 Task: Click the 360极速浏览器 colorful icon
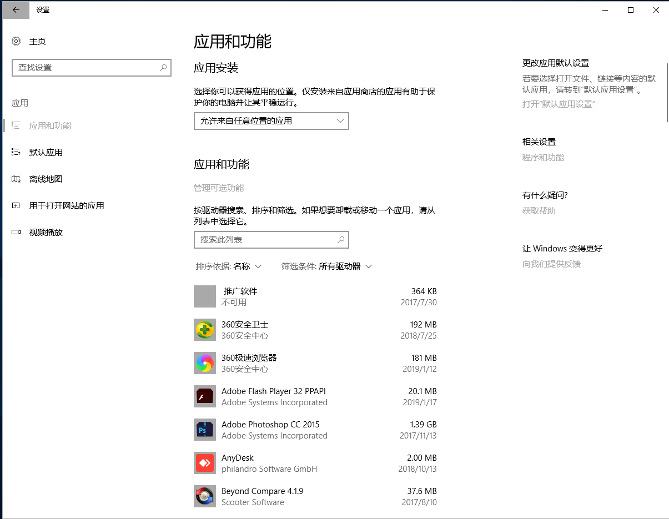pos(205,363)
